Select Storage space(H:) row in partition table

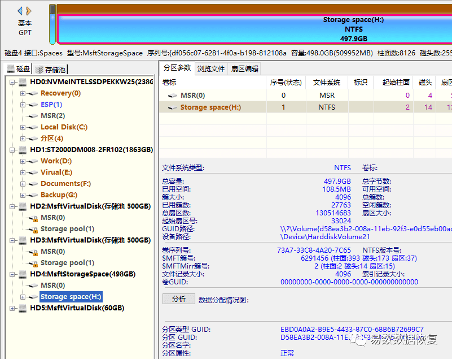pyautogui.click(x=305, y=107)
